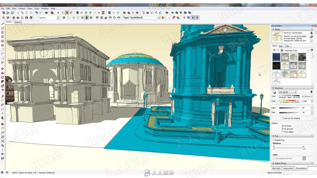
Task: Enable Use sun for shading checkbox
Action: (283, 118)
